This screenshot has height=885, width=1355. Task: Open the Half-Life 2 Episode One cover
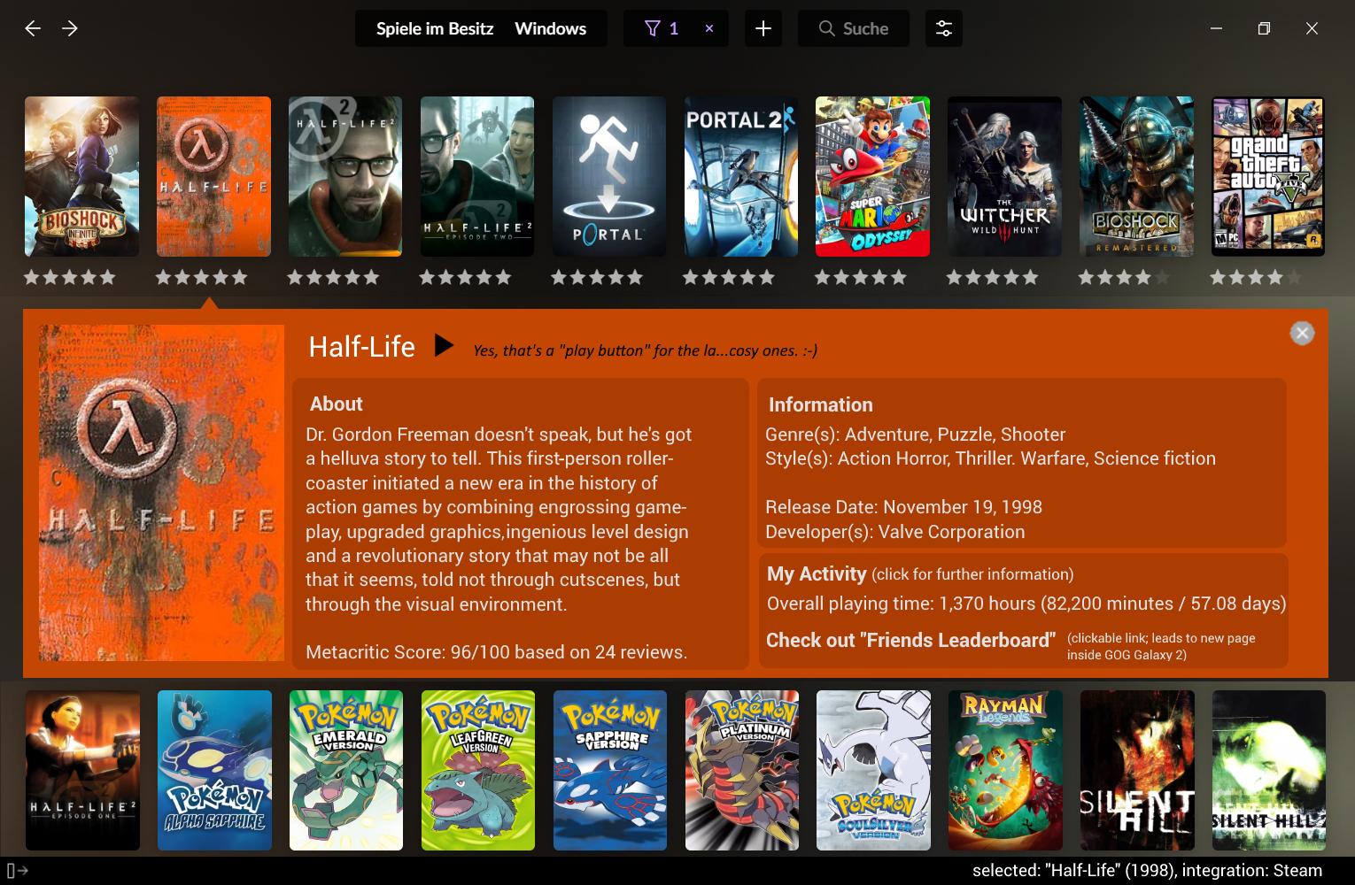(x=82, y=770)
